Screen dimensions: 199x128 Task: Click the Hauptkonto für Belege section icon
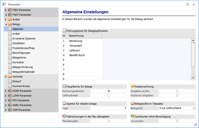(64, 86)
